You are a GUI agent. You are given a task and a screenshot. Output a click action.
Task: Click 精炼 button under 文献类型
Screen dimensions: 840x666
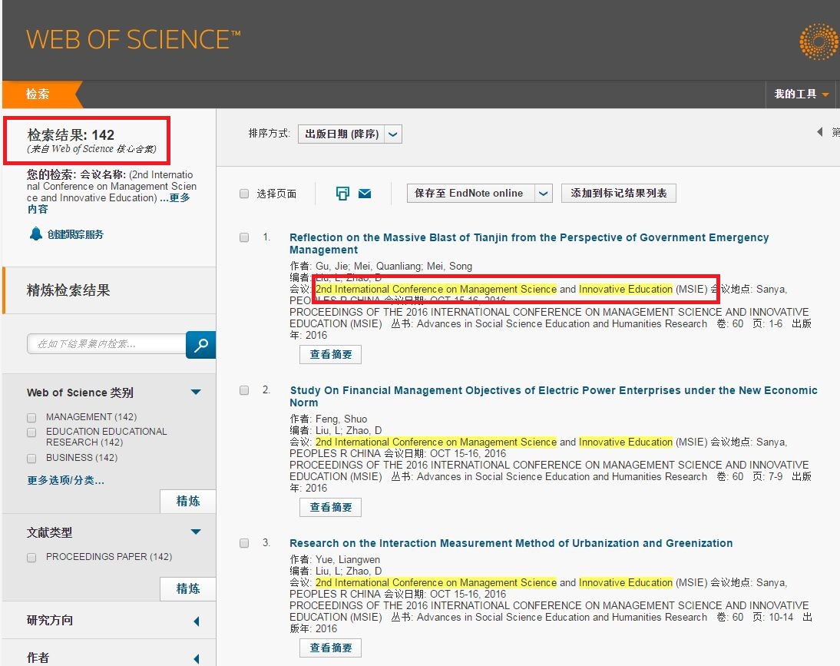pyautogui.click(x=188, y=589)
